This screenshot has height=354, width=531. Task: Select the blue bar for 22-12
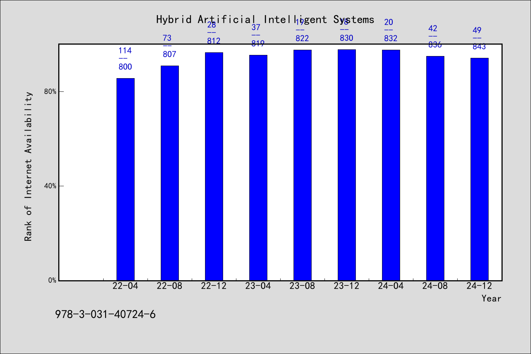[x=214, y=166]
